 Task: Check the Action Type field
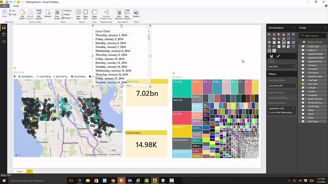[x=303, y=47]
